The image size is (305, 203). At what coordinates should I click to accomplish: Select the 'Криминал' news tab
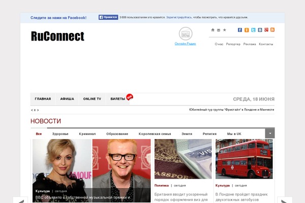[87, 134]
